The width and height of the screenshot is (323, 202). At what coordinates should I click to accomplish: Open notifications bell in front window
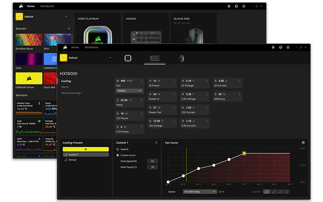[273, 47]
